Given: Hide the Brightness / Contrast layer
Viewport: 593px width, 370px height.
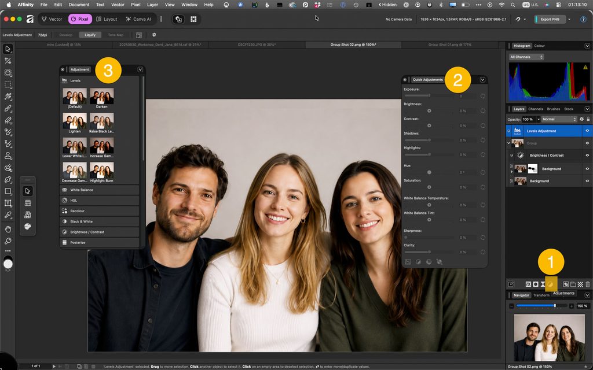Looking at the screenshot, I should 587,155.
